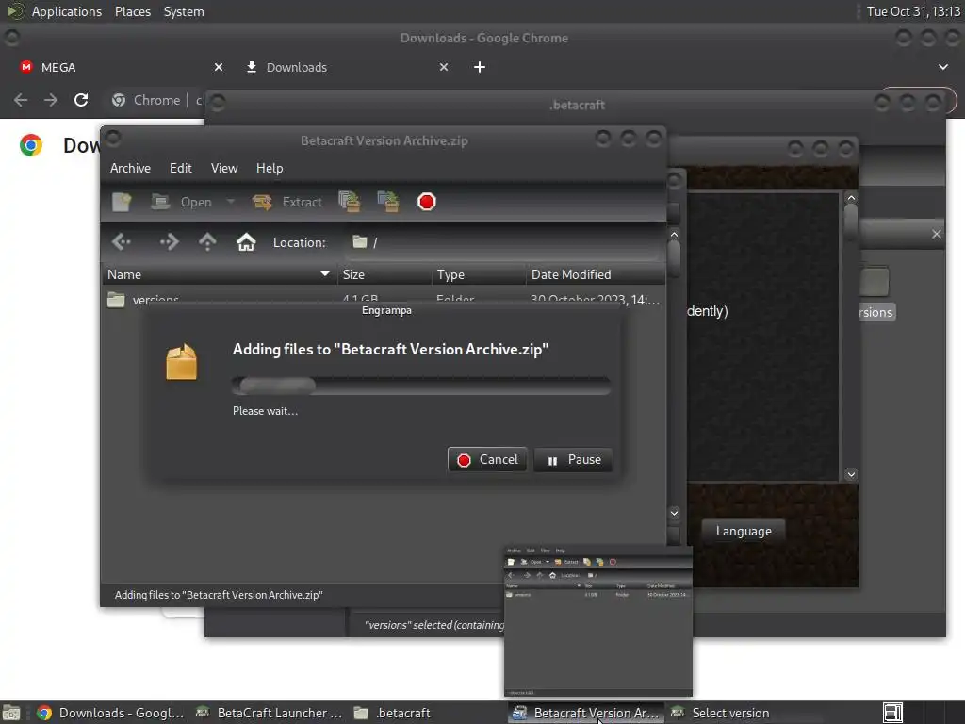
Task: Open the Archive menu
Action: point(130,168)
